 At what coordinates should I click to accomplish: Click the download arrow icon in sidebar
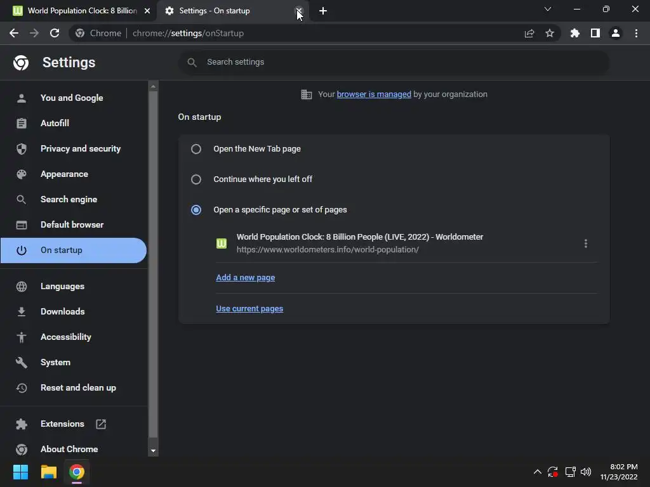pos(22,312)
